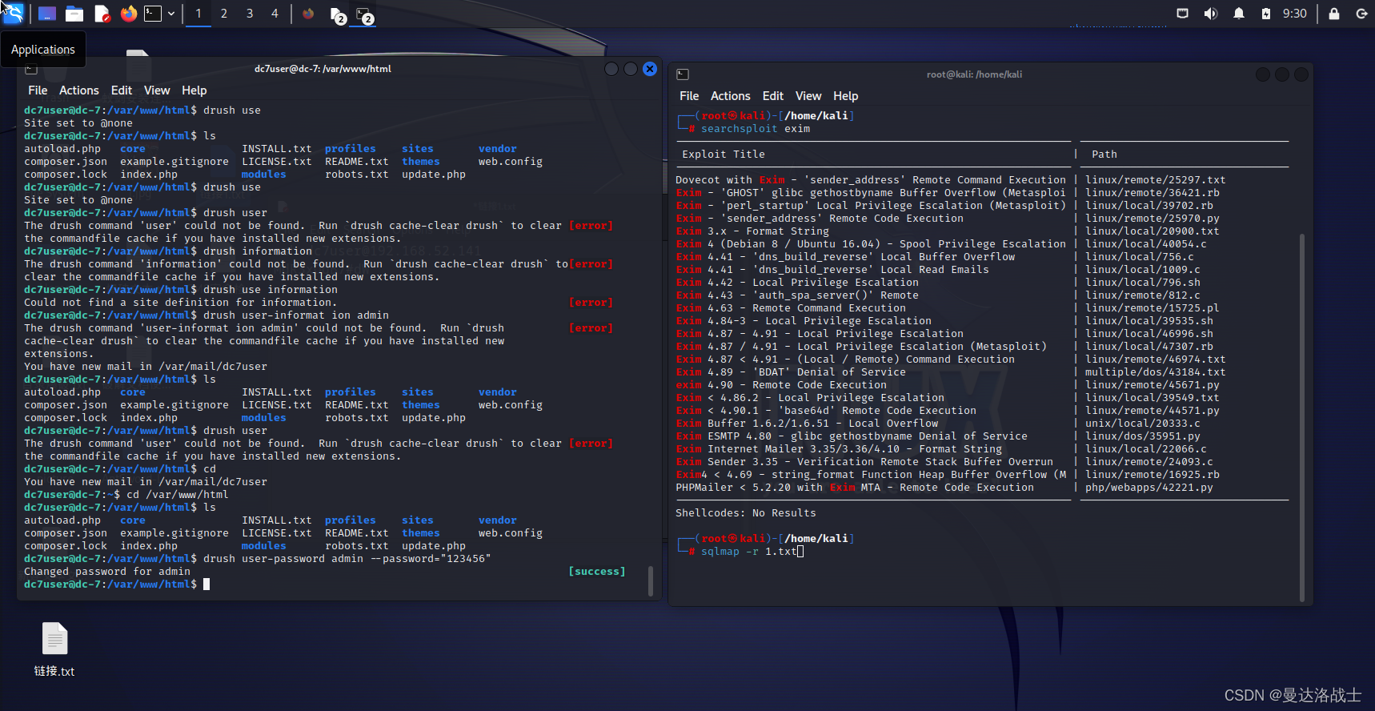Maximize the root@kali terminal window
The height and width of the screenshot is (711, 1375).
(1282, 74)
